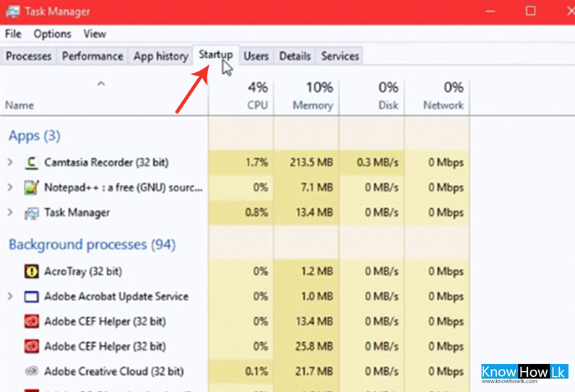Open the File menu
This screenshot has height=392, width=575.
click(x=13, y=34)
